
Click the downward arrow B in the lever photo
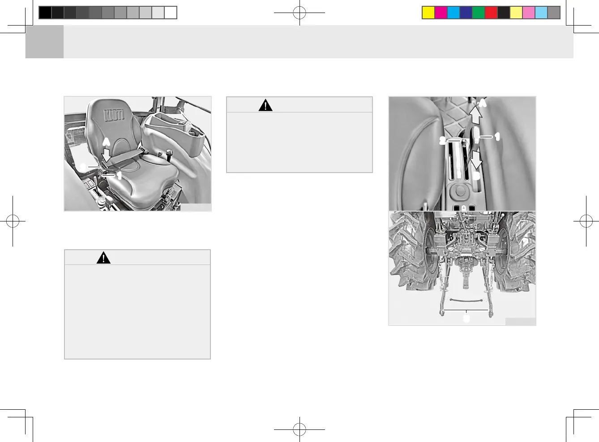coord(475,161)
